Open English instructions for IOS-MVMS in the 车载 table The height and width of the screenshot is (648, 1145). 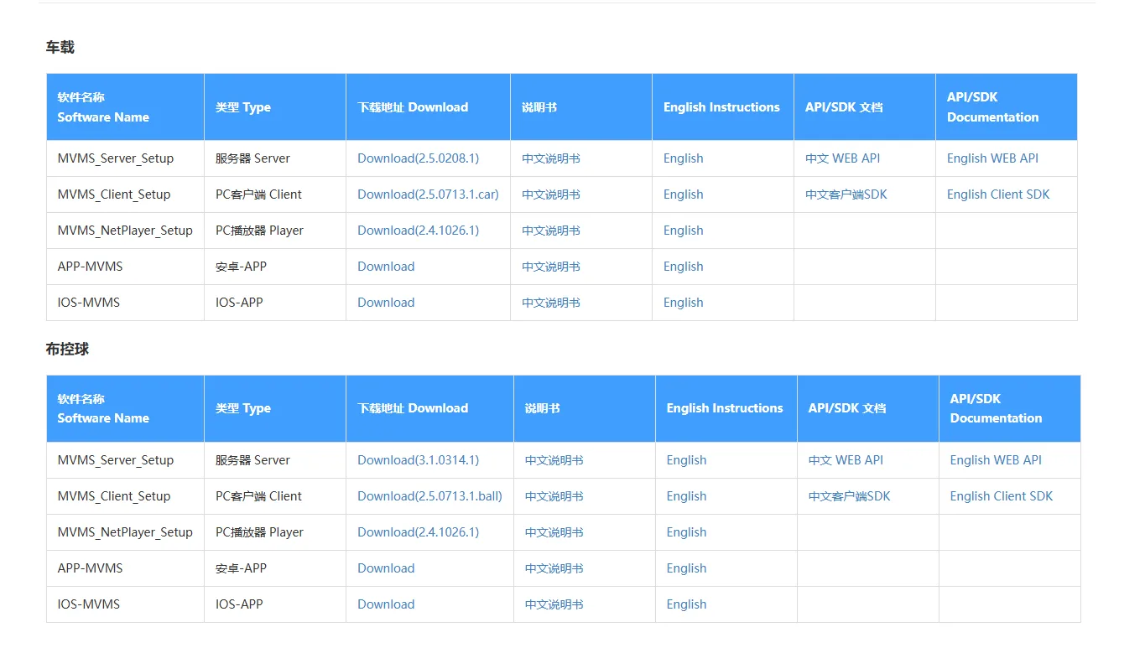[684, 303]
